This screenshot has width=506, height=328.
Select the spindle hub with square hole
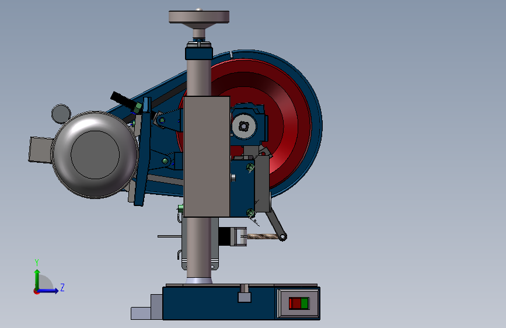[x=244, y=126]
